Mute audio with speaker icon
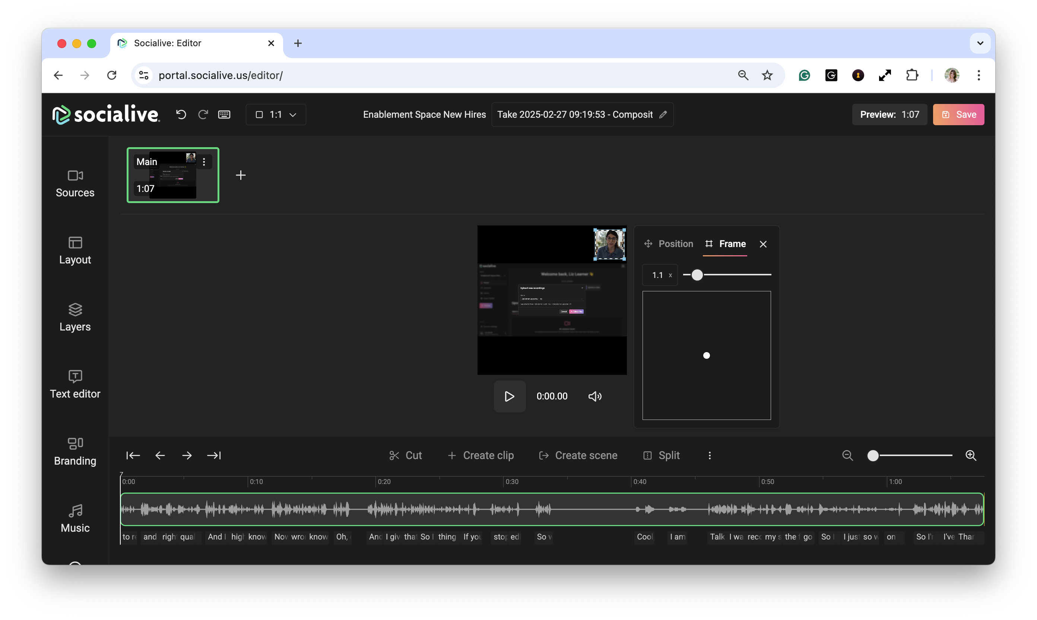Viewport: 1037px width, 620px height. pyautogui.click(x=595, y=396)
